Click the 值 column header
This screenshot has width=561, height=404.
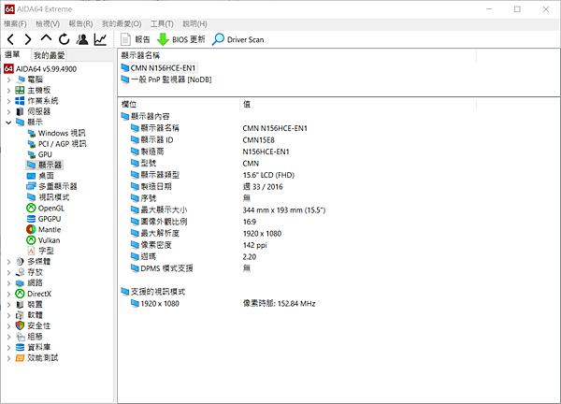tap(247, 104)
